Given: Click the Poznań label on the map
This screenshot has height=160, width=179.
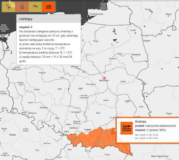Looking at the screenshot, I should 42,73.
